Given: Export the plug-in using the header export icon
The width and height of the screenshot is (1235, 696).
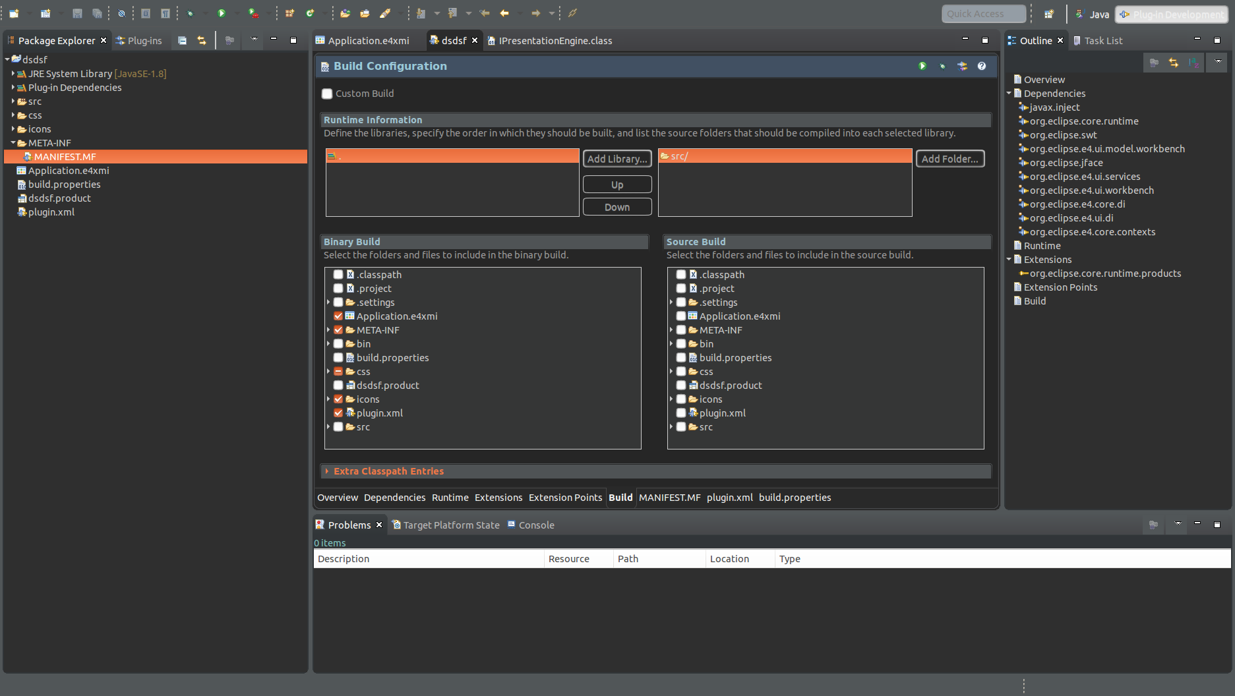Looking at the screenshot, I should tap(962, 66).
